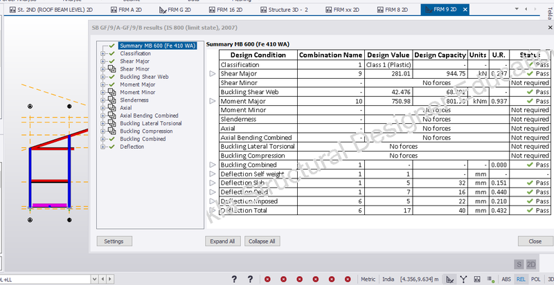Click the previous arrow beside the load combination box
The width and height of the screenshot is (554, 285).
[102, 279]
